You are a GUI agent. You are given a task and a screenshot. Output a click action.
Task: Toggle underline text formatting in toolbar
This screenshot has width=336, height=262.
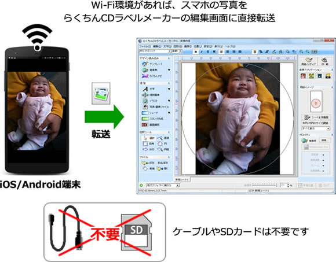[x=207, y=51]
